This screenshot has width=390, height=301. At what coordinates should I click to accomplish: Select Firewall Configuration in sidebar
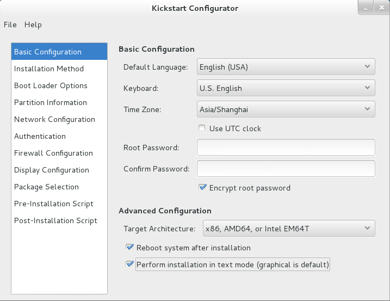point(53,153)
